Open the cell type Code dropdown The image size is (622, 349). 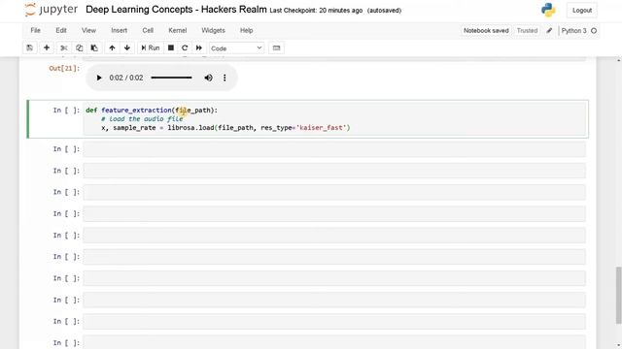click(236, 48)
